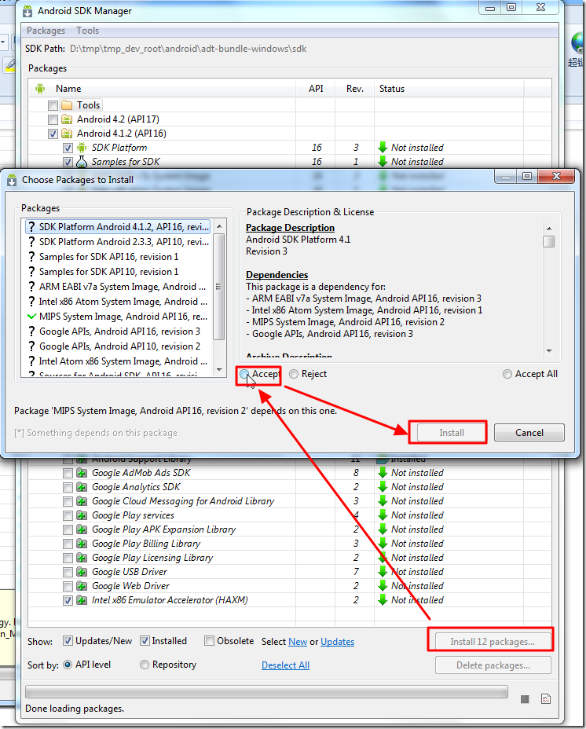Select Samples for SDK API 16 package
Image resolution: width=586 pixels, height=729 pixels.
pos(118,257)
